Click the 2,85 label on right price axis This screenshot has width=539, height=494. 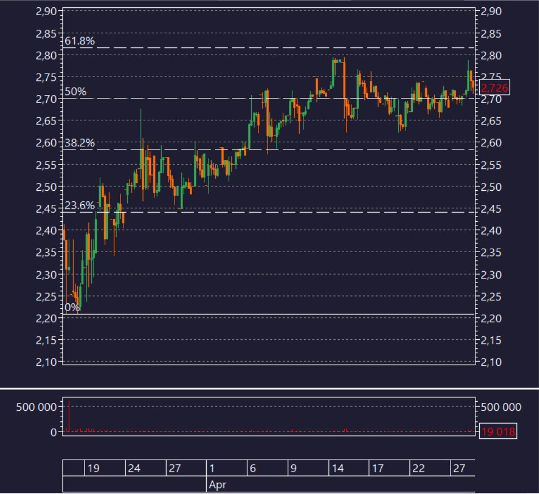(491, 34)
